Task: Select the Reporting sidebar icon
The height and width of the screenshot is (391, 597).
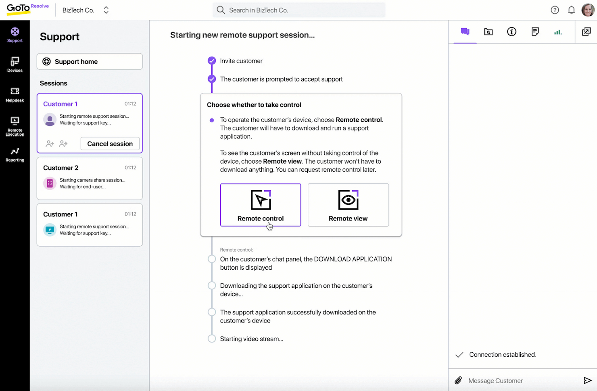Action: 15,154
